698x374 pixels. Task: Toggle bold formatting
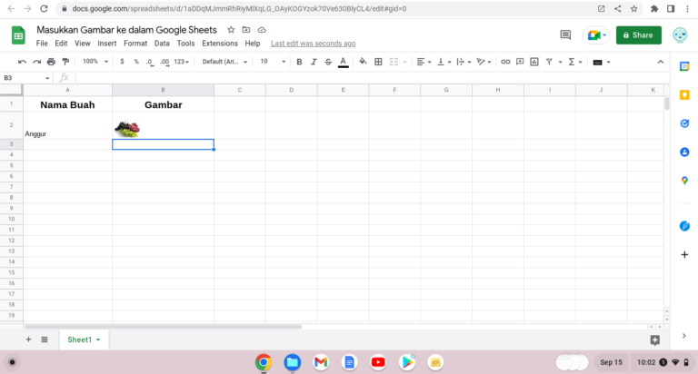[x=299, y=62]
